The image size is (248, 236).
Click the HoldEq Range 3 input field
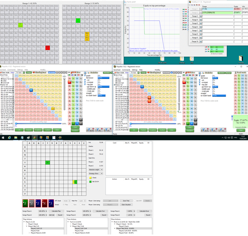[x=218, y=16]
